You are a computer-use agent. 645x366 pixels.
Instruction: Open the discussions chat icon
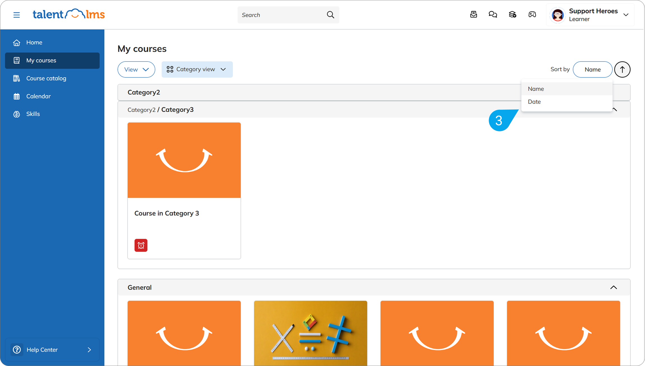tap(493, 15)
